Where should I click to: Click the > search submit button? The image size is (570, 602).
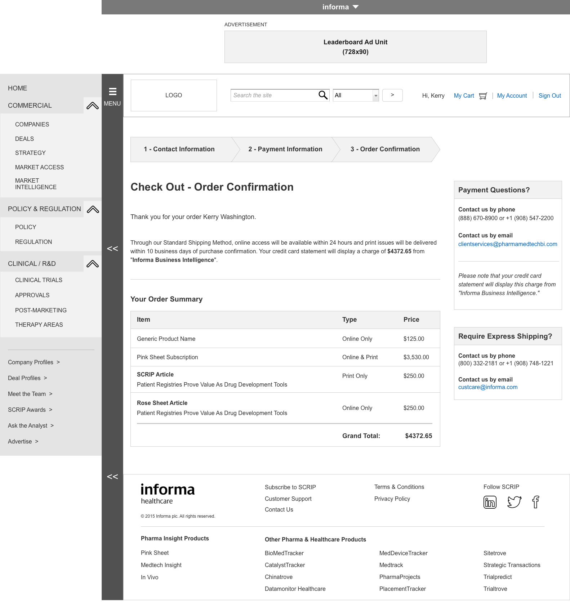pos(392,95)
